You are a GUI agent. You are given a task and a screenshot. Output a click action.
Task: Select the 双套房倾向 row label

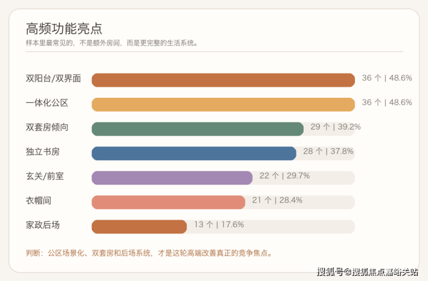(x=47, y=127)
